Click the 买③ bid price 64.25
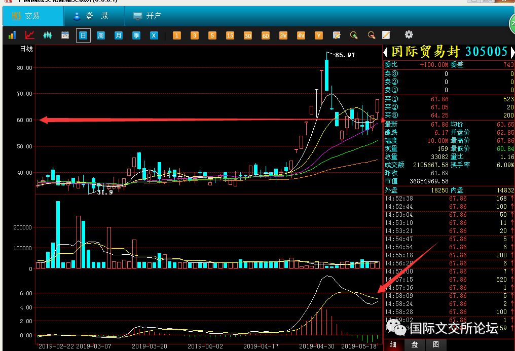The image size is (515, 351). (439, 115)
